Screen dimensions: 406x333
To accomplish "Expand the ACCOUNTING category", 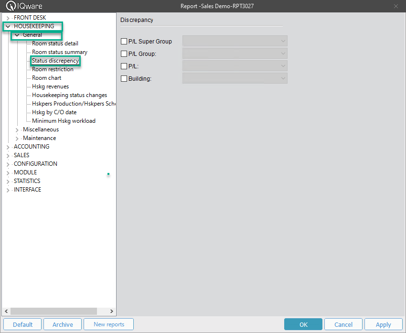I will point(8,147).
